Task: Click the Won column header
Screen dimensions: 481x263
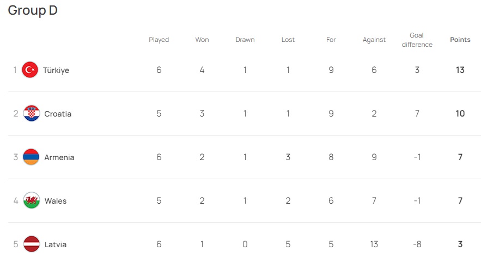Action: 202,40
